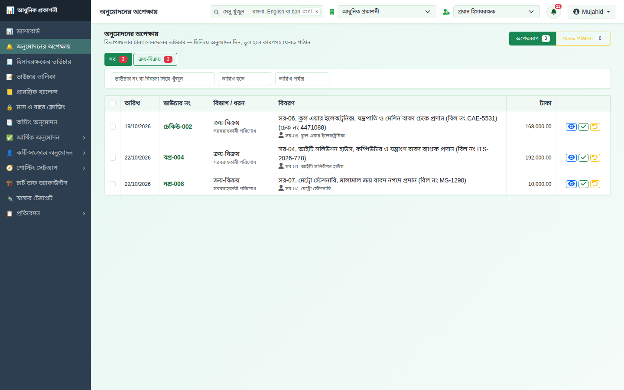This screenshot has width=624, height=390.
Task: Approve voucher বপ্র-004 with checkmark icon
Action: coord(583,158)
